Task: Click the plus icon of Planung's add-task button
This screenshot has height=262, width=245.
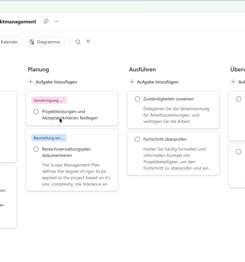Action: pos(30,82)
